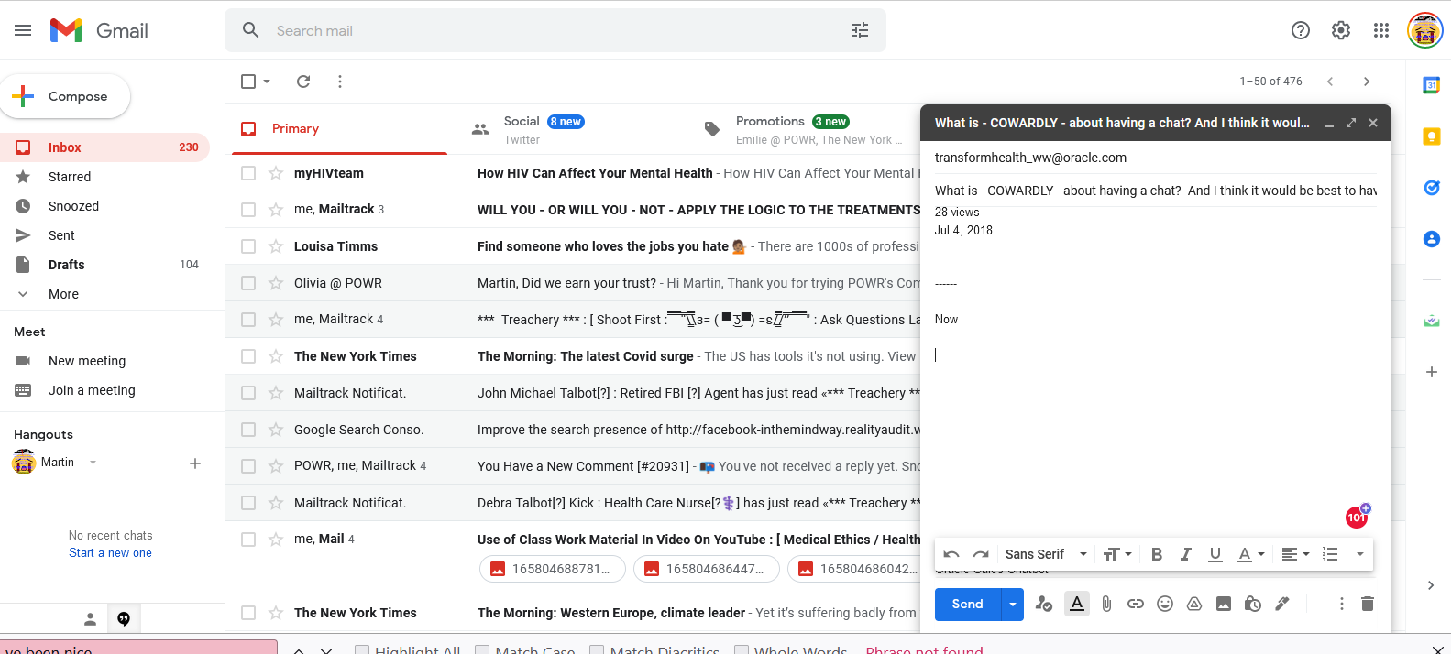Image resolution: width=1451 pixels, height=654 pixels.
Task: Click the compose recipient field transformhealth_ww@oracle.com
Action: pyautogui.click(x=1155, y=158)
